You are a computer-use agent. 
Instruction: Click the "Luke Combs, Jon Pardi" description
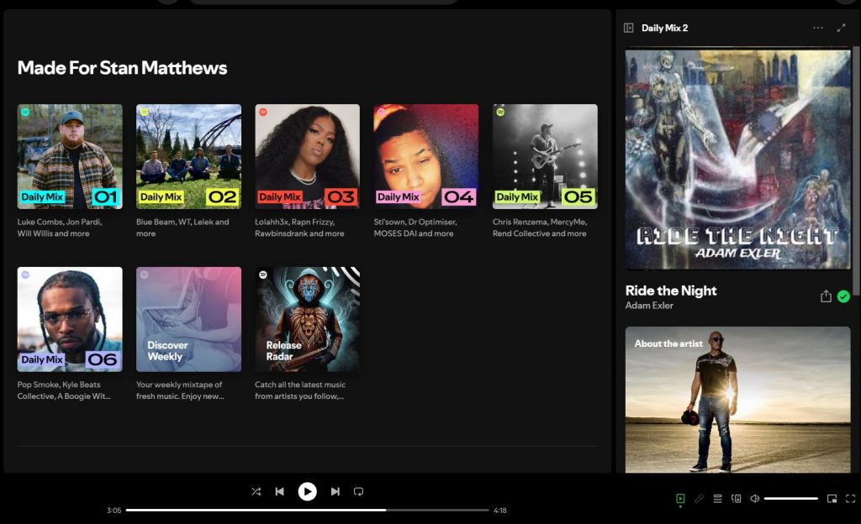pos(60,228)
